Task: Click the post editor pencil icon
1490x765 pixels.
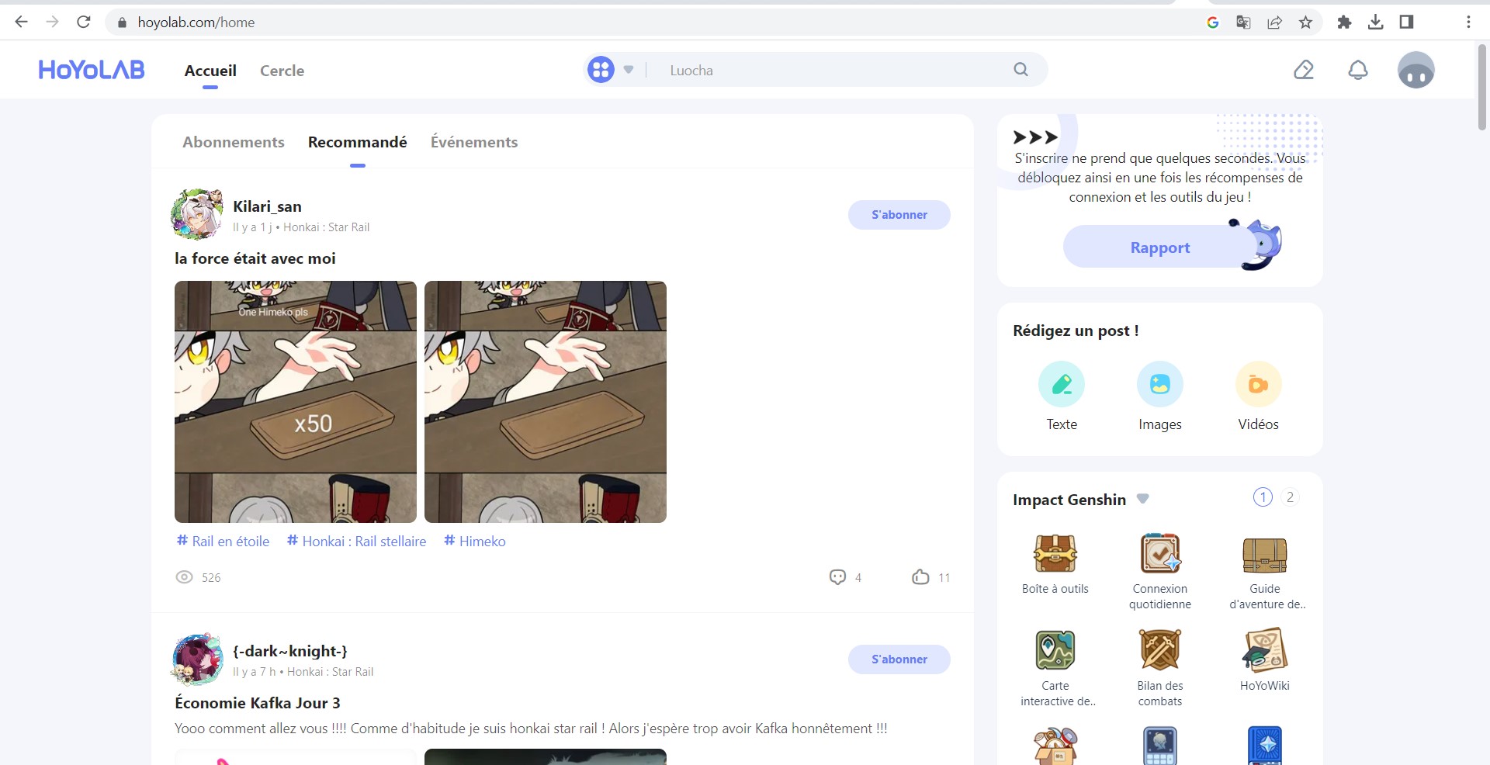Action: pyautogui.click(x=1304, y=71)
